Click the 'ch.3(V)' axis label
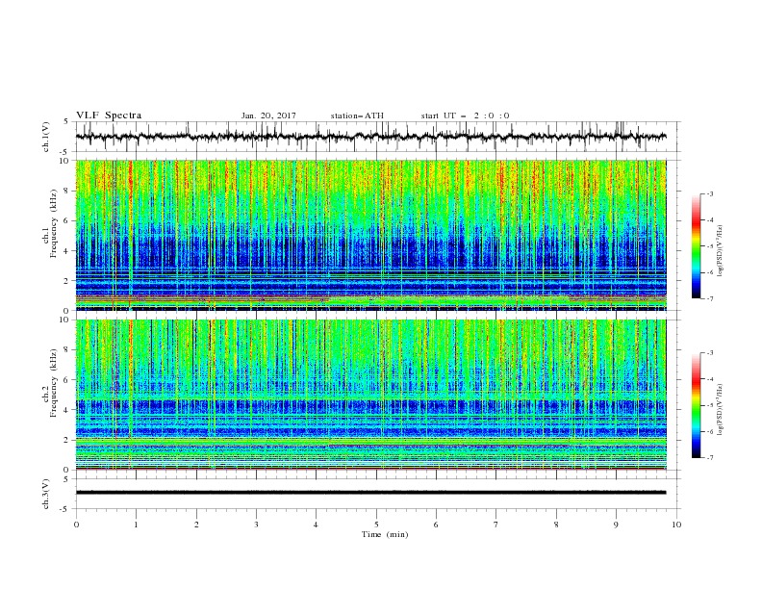 (46, 494)
